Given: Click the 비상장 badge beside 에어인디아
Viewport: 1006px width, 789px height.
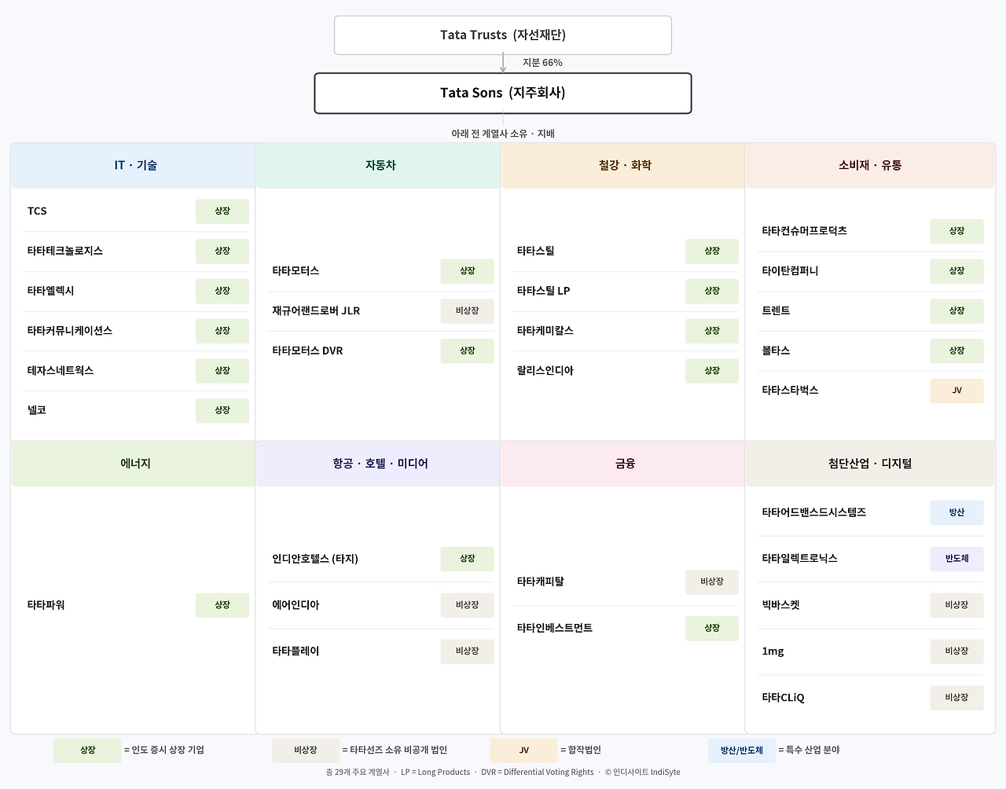Looking at the screenshot, I should 468,605.
